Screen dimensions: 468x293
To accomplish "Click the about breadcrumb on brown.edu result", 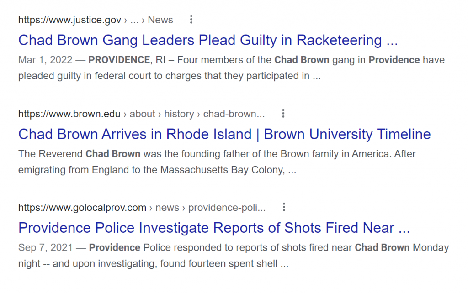I will coord(143,114).
